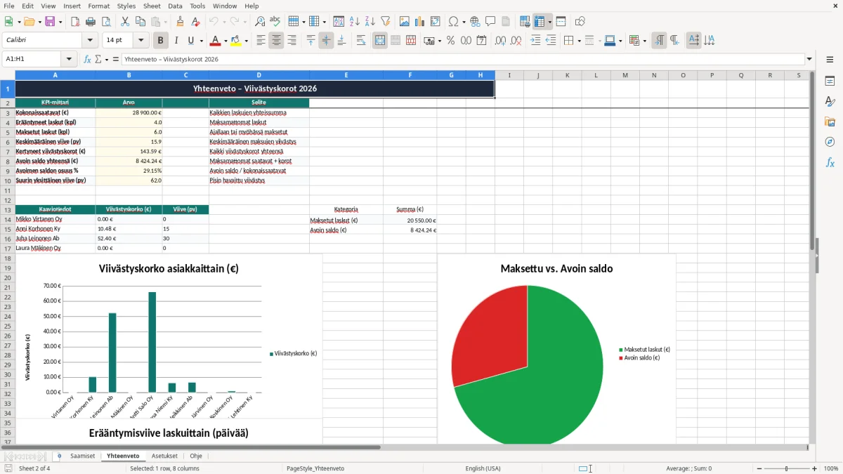
Task: Expand the formula bar arrow
Action: click(809, 59)
